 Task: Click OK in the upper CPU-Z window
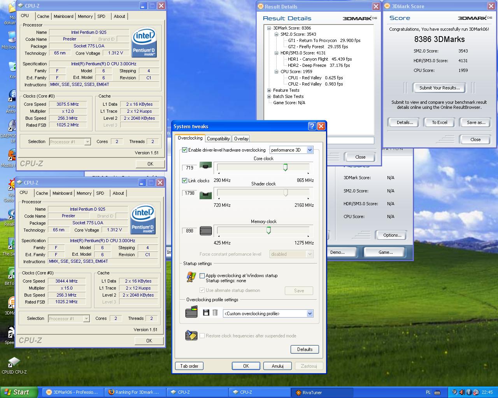[x=150, y=164]
